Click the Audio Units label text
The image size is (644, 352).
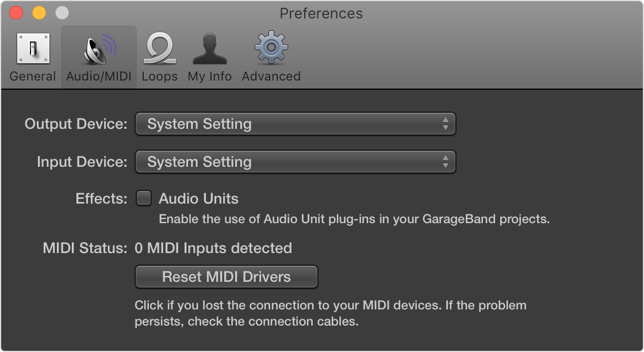(198, 199)
